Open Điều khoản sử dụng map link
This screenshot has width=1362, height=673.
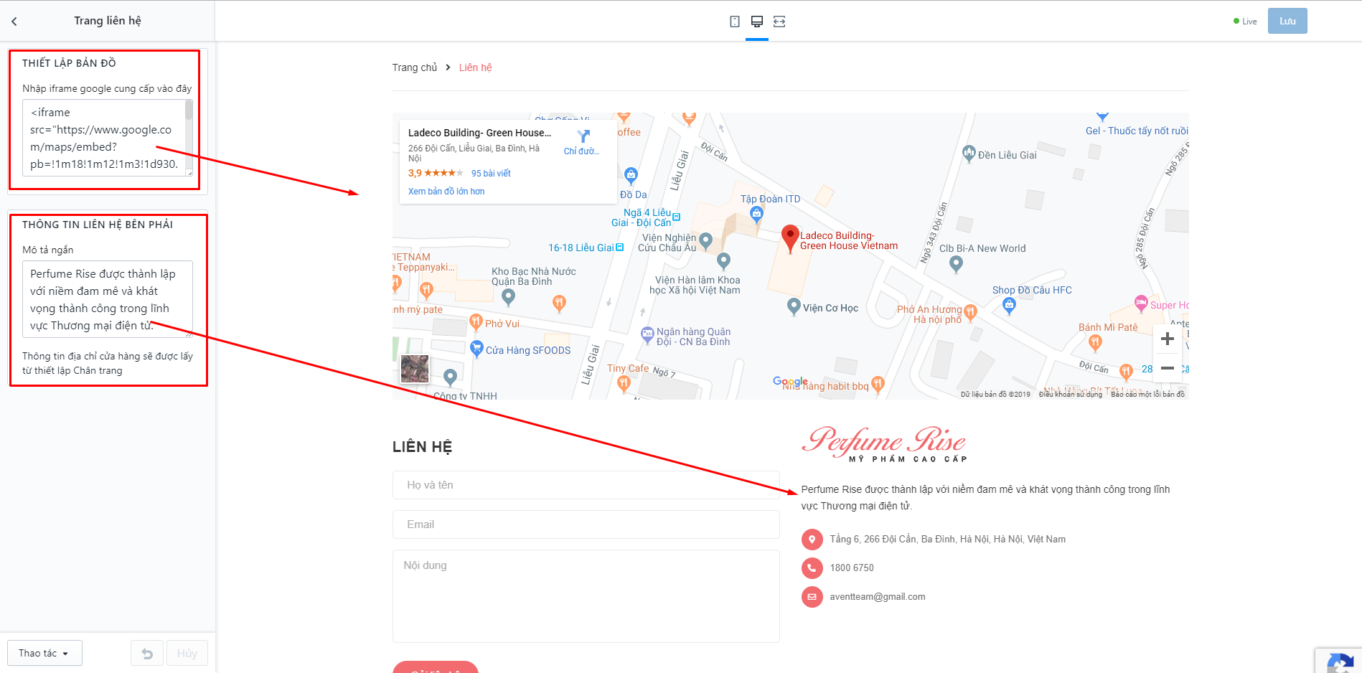point(1070,394)
